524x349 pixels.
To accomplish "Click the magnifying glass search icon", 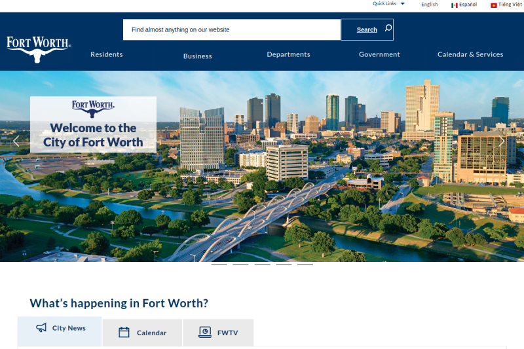I will point(388,28).
